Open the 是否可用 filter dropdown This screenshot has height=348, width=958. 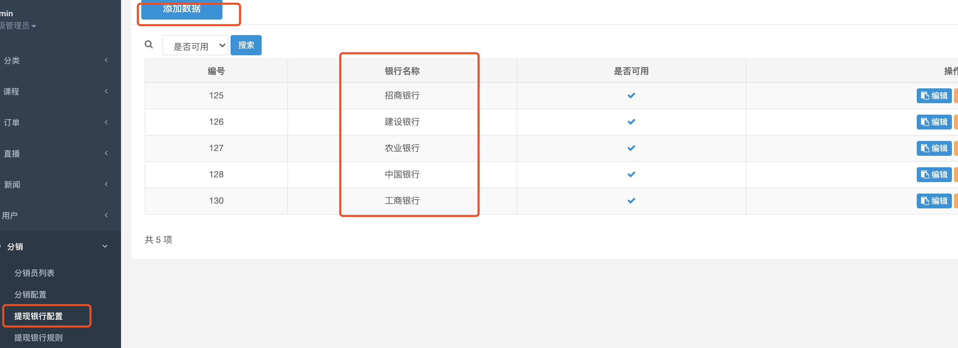[195, 45]
